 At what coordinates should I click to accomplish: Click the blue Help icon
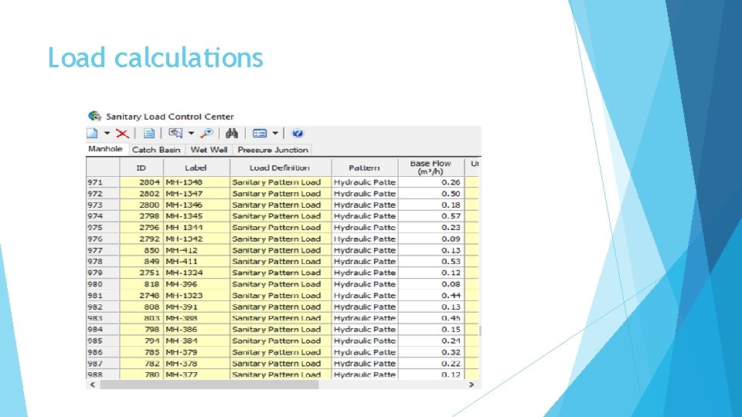298,134
